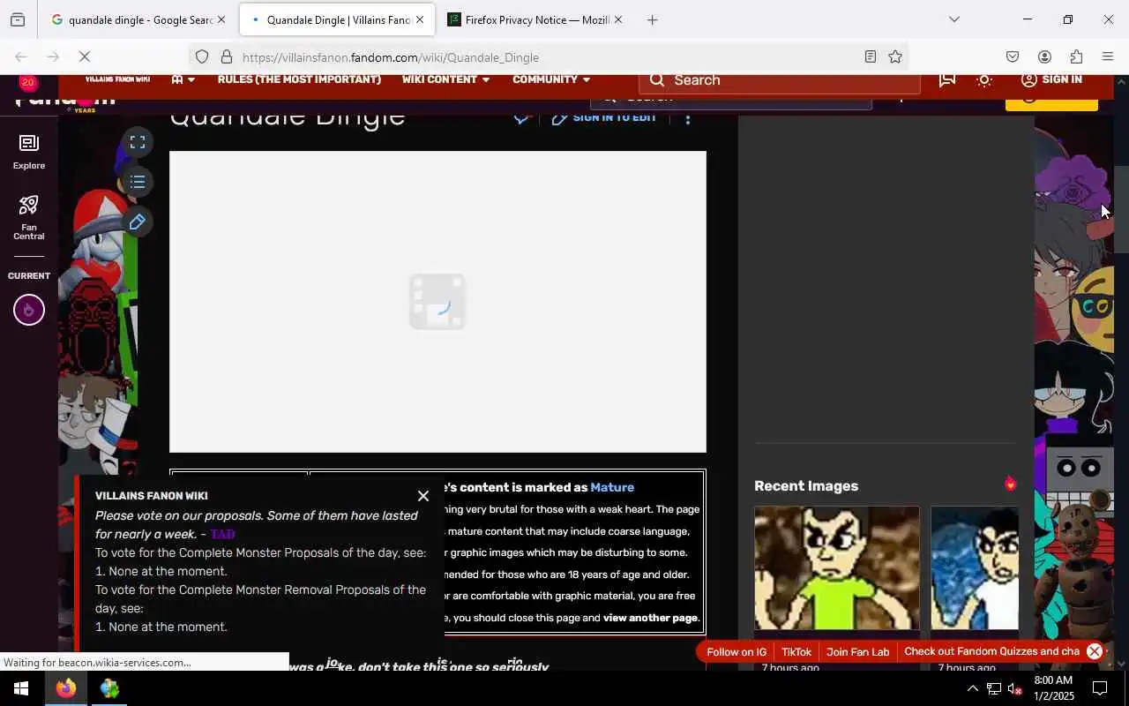
Task: Click the TAD signature link in notification
Action: (222, 534)
